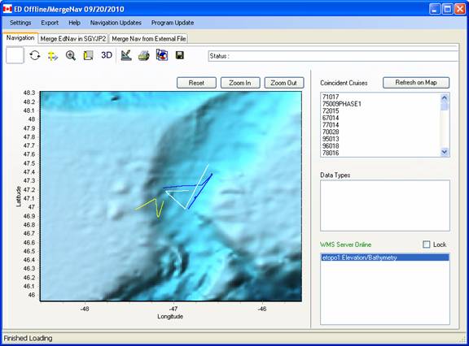Click the refresh arrows toolbar icon
This screenshot has width=469, height=346.
35,55
